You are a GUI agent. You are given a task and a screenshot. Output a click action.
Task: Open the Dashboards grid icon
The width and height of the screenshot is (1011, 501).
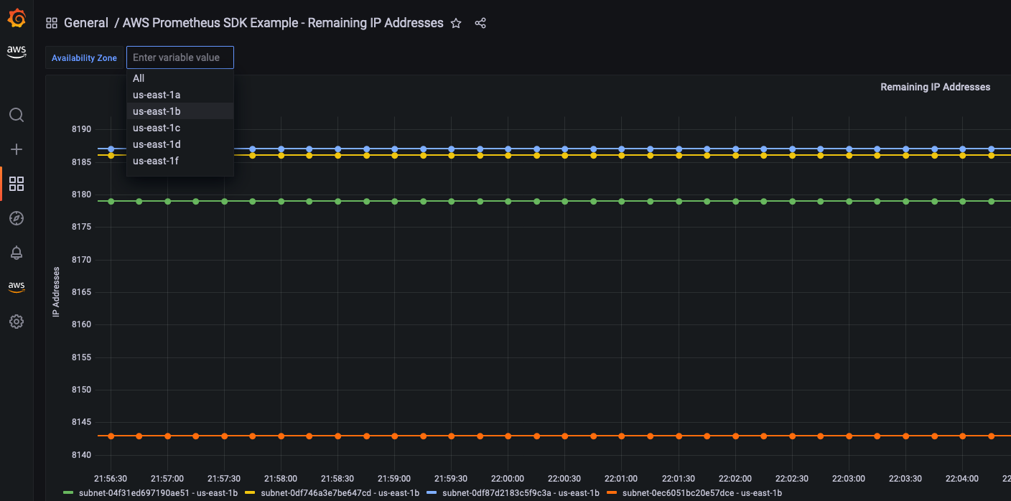click(16, 184)
